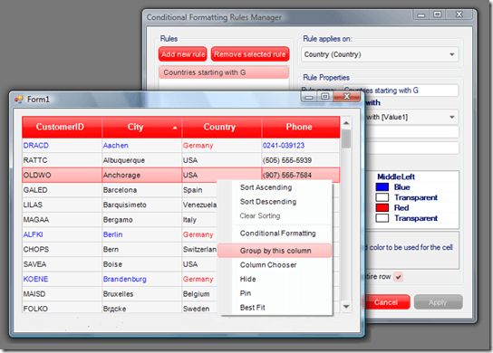Select the OLDWO customer cell
493x353 pixels.
coord(62,175)
